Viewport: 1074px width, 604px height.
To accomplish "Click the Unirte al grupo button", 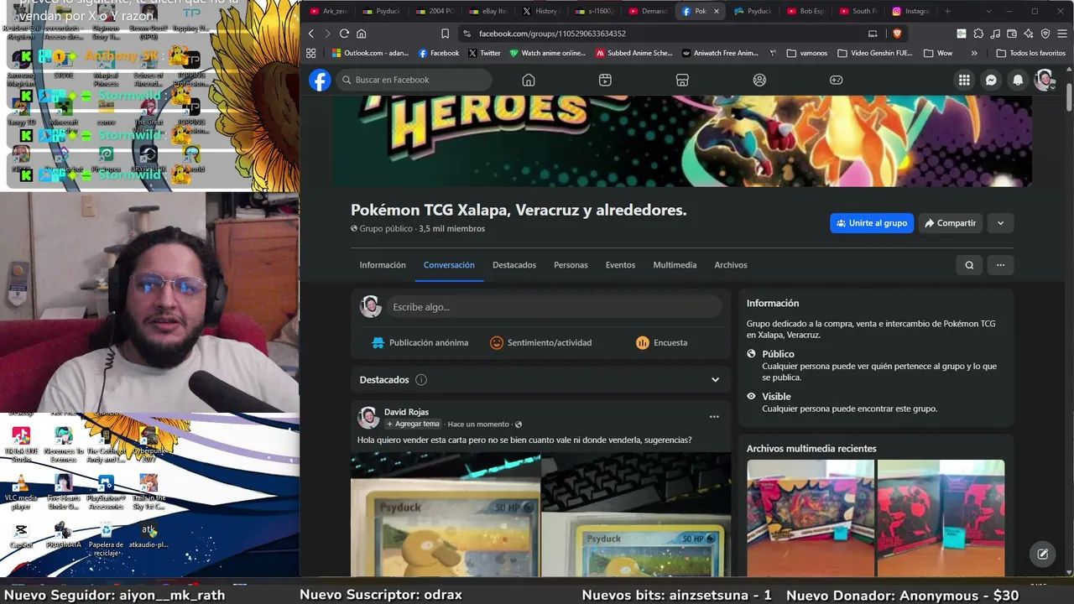I will click(872, 223).
